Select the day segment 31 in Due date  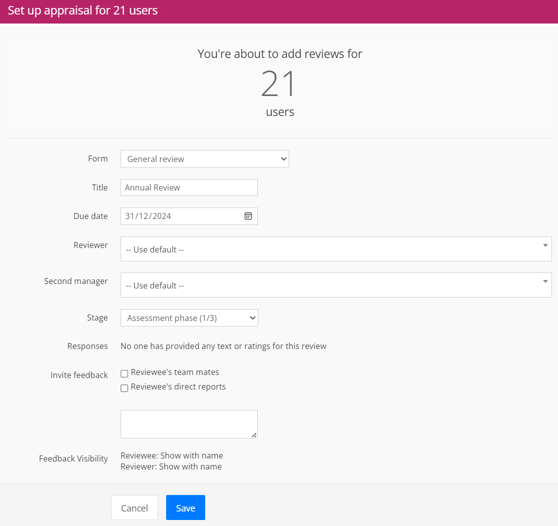[130, 216]
